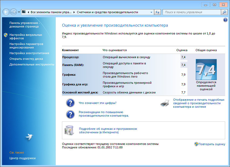
Task: Open 'Подробнее об оценках и программном обеспечении' link
Action: tap(108, 131)
